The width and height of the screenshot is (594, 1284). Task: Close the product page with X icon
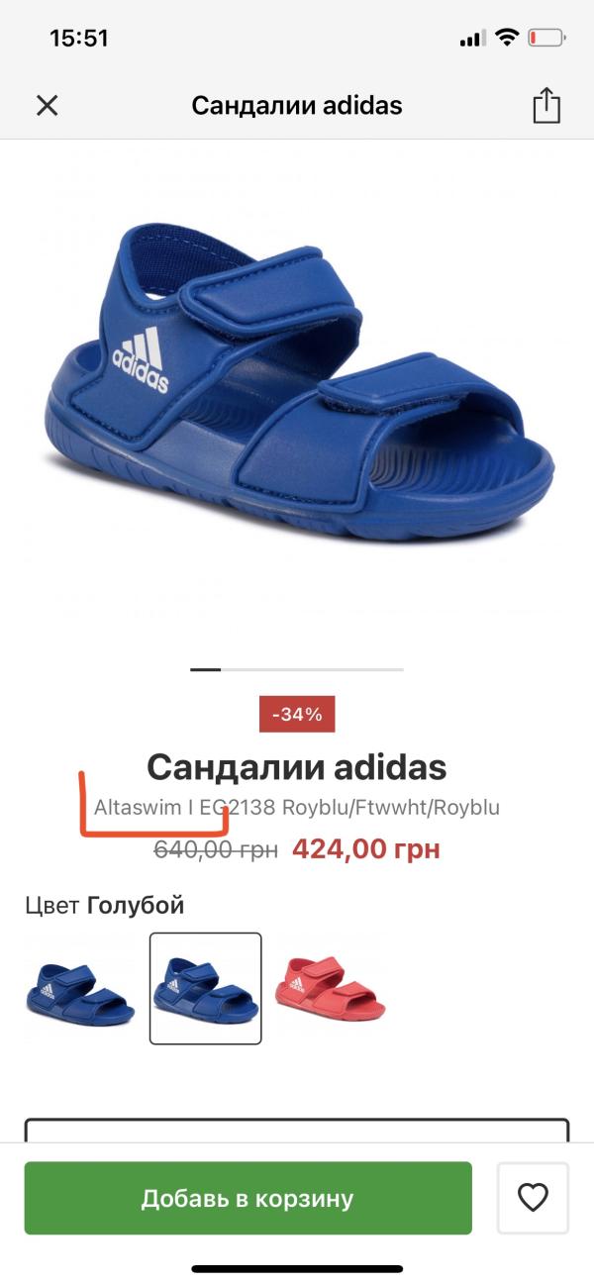(x=47, y=105)
